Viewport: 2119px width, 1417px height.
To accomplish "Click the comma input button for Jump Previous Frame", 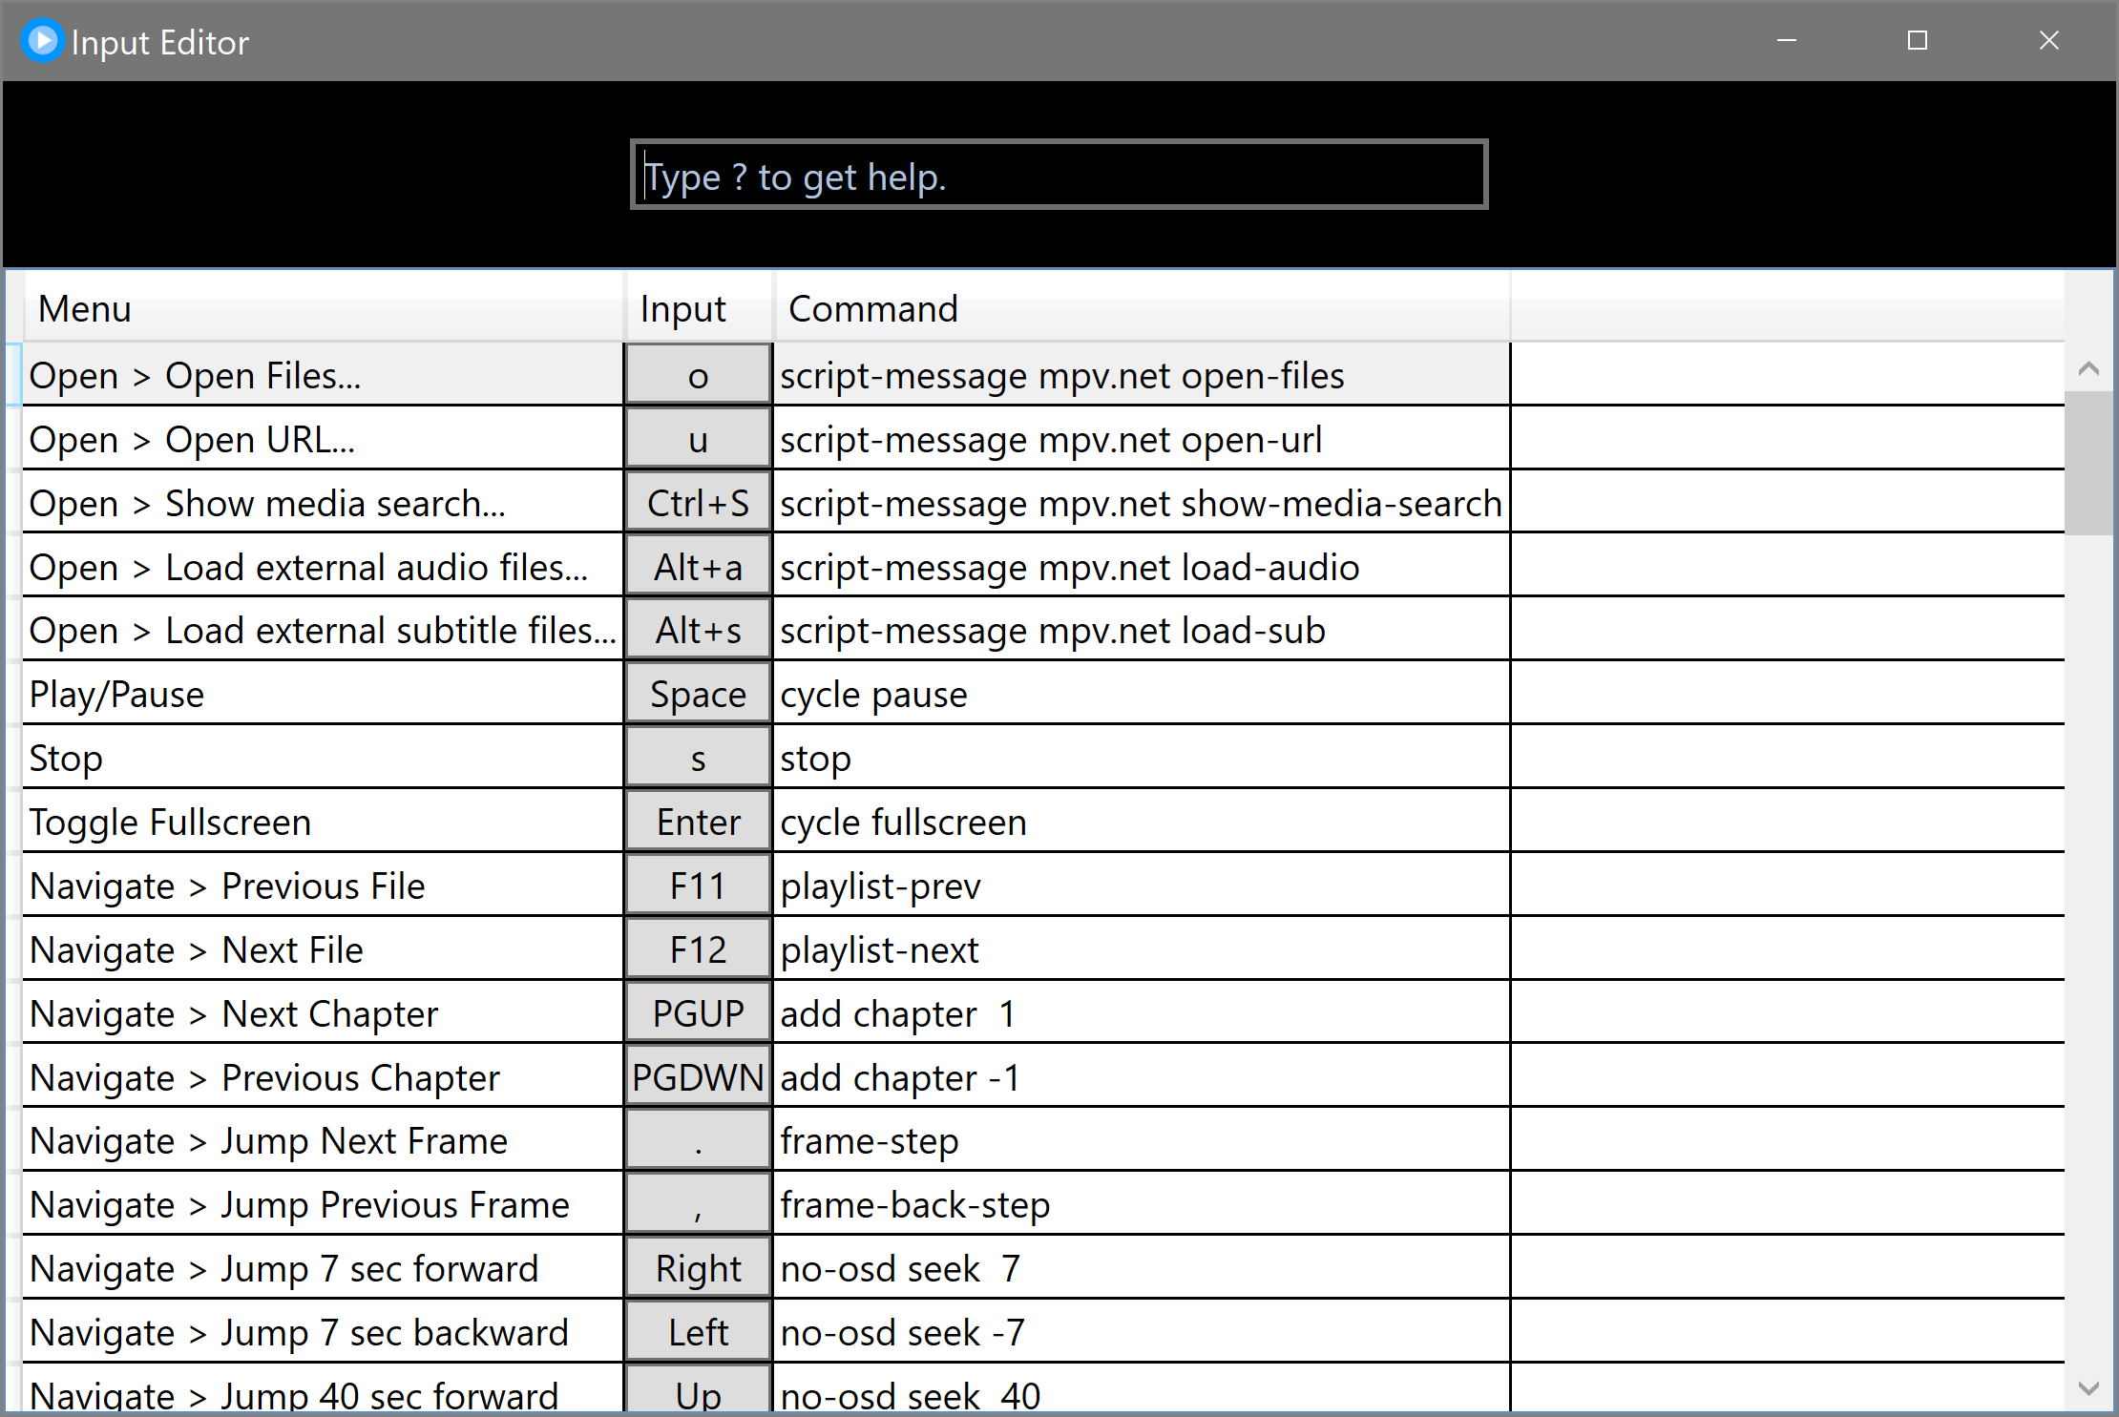I will pyautogui.click(x=698, y=1204).
